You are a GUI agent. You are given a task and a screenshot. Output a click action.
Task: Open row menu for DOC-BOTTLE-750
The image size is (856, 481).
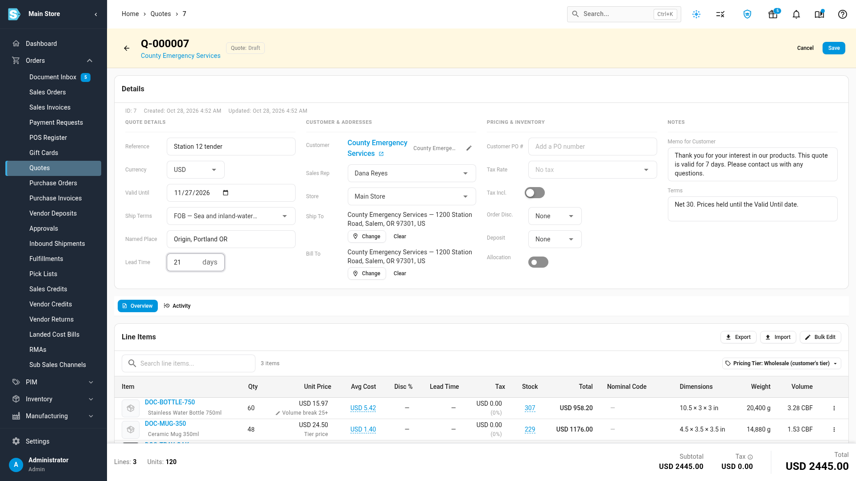pos(834,408)
